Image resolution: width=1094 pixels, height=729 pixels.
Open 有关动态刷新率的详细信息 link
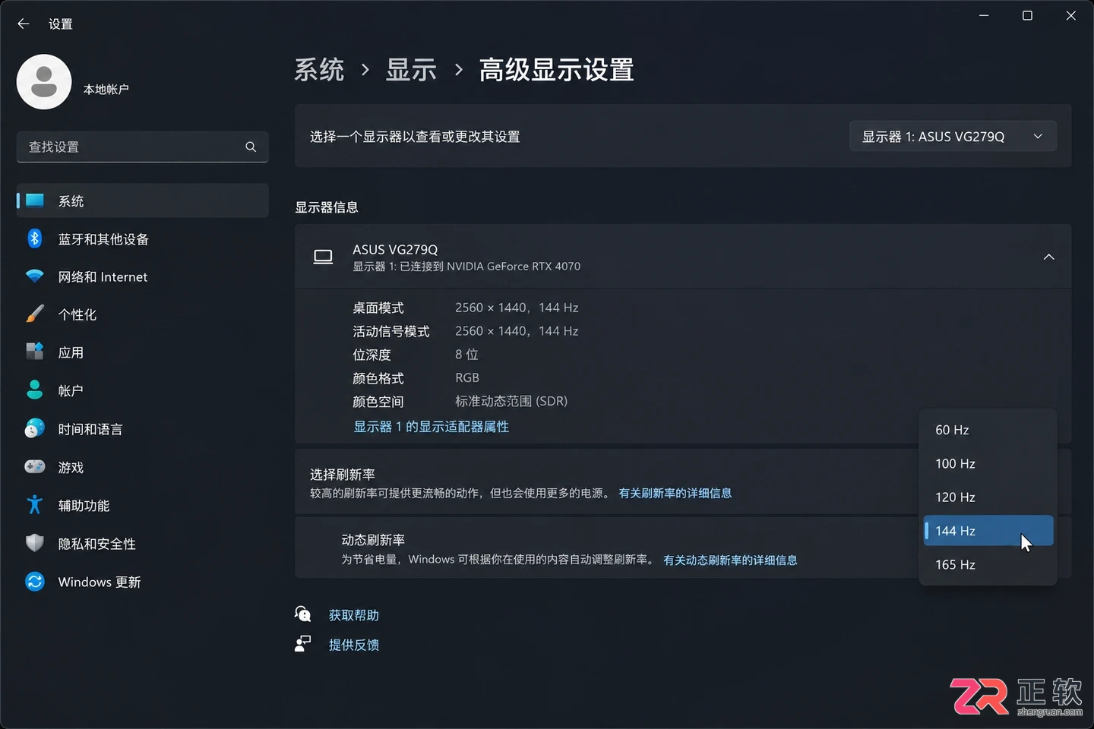(x=730, y=560)
